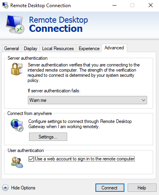Switch to the Display tab
This screenshot has height=195, width=159.
click(x=31, y=49)
